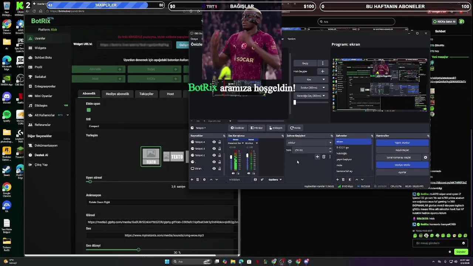Open Windows Start menu on taskbar

coord(167,262)
